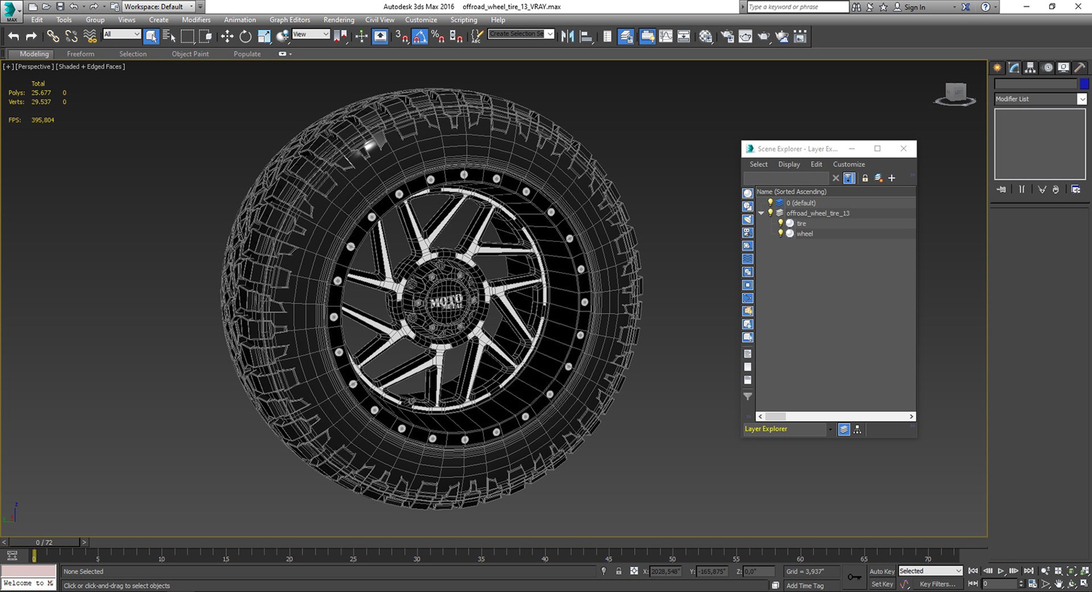
Task: Click the blue object color swatch
Action: pos(1084,84)
